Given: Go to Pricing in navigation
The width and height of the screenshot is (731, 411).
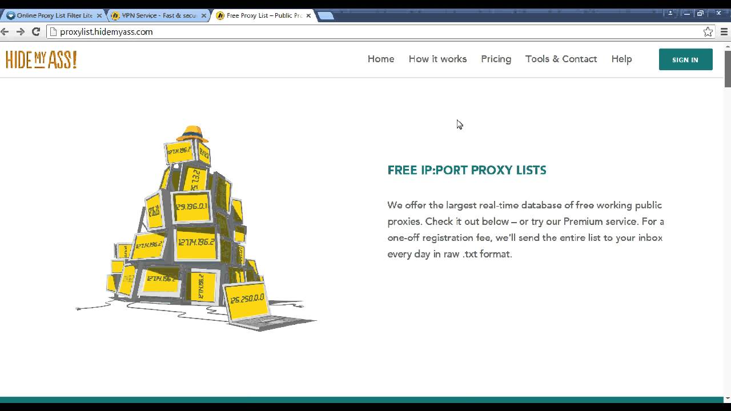Looking at the screenshot, I should pyautogui.click(x=496, y=59).
